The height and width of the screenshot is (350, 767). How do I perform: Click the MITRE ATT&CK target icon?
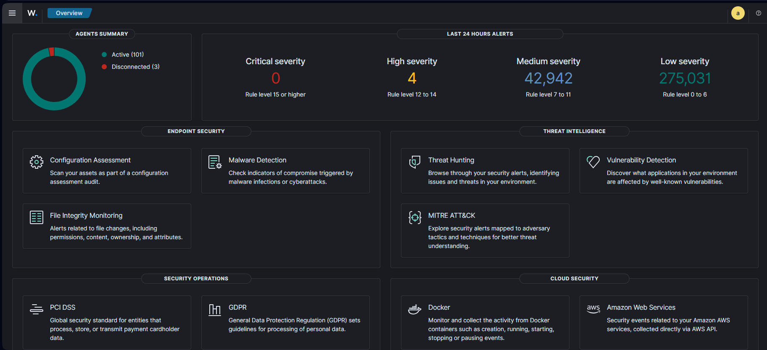[415, 217]
